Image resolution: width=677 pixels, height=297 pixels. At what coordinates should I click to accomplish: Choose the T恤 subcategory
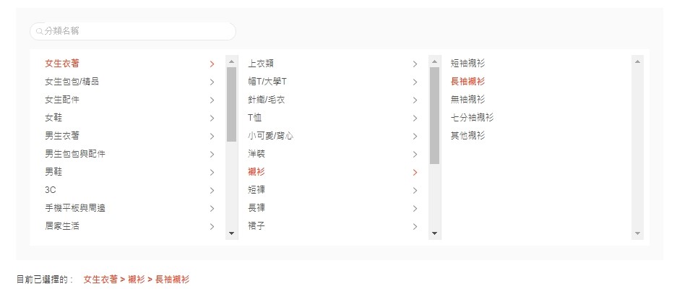point(255,118)
